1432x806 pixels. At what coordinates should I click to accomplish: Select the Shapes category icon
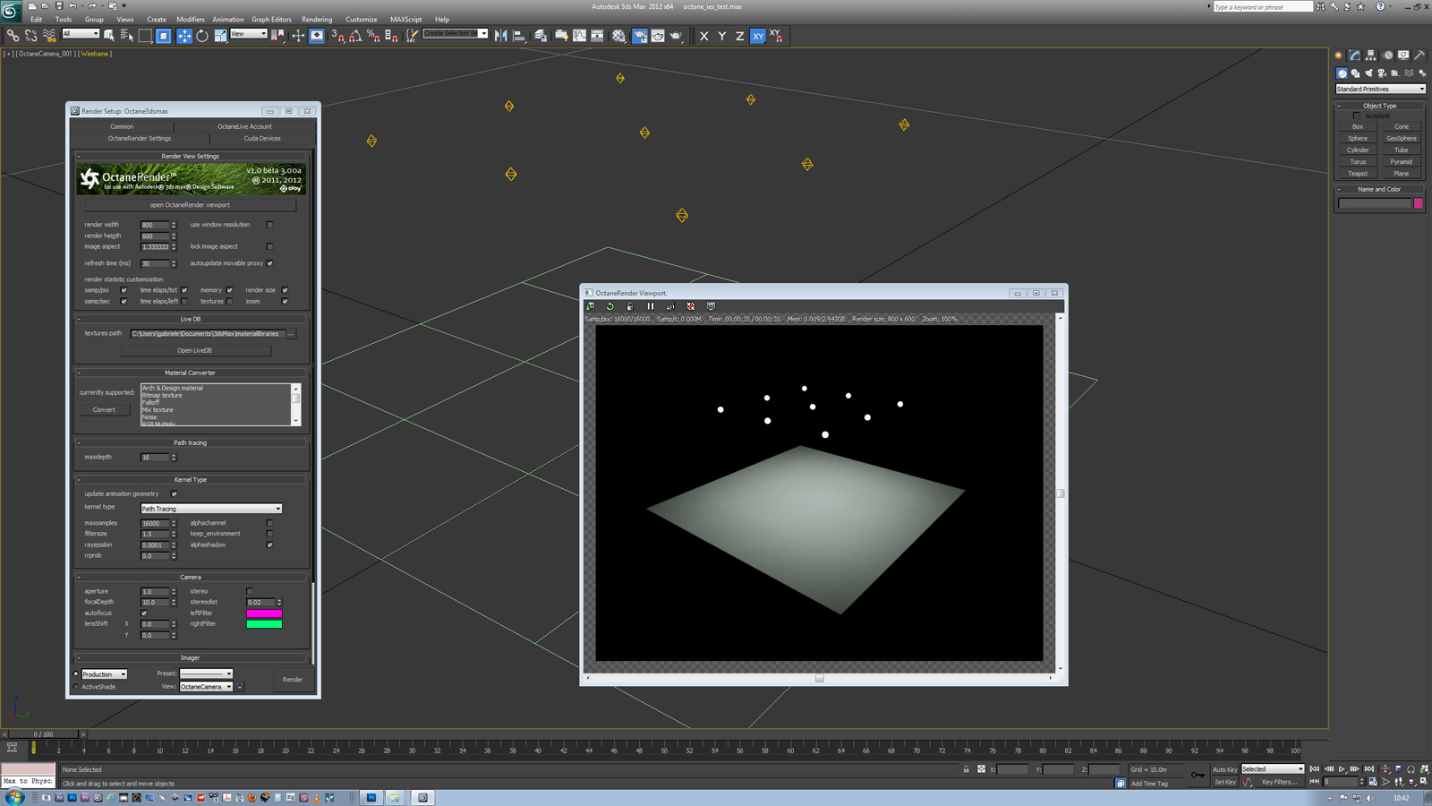tap(1355, 73)
